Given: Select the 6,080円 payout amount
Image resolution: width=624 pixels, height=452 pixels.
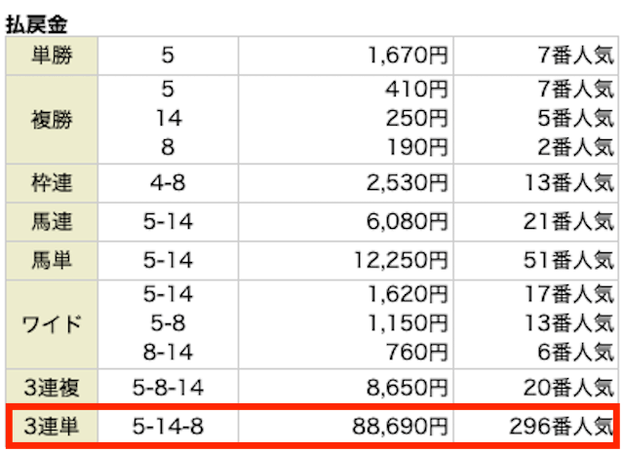Looking at the screenshot, I should [408, 222].
